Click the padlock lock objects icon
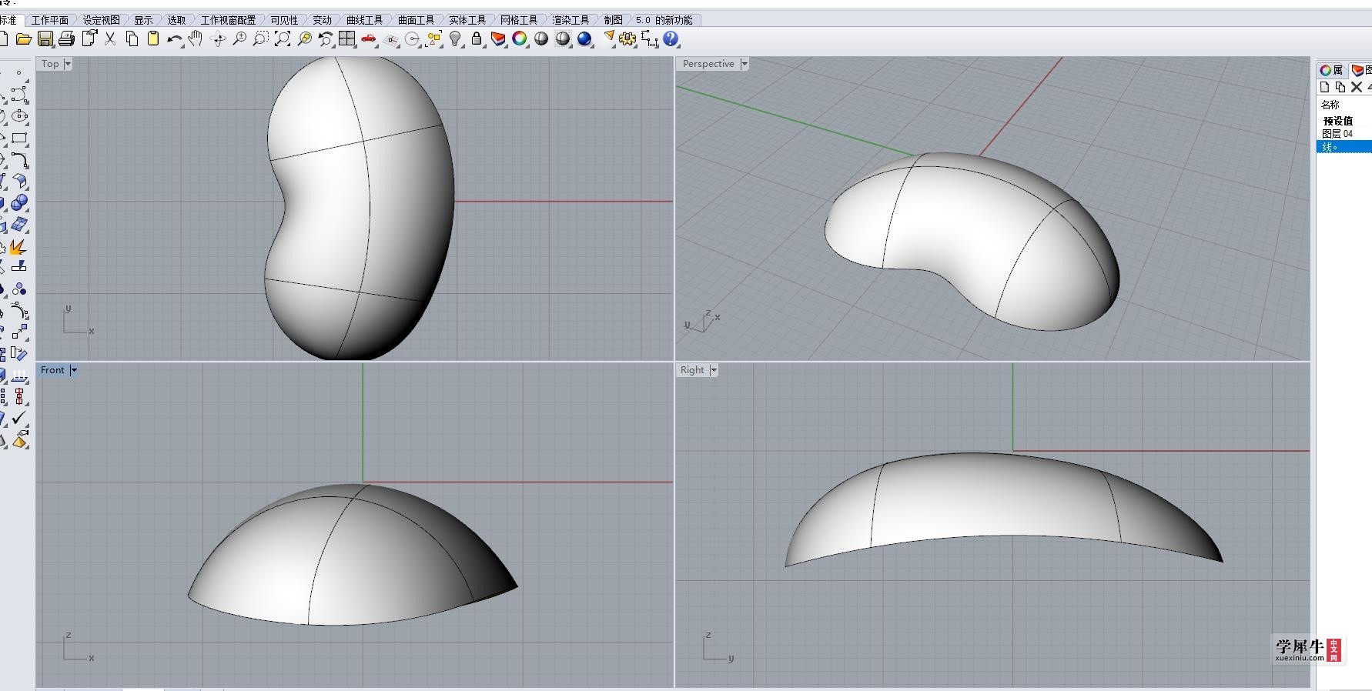The image size is (1372, 691). tap(477, 39)
